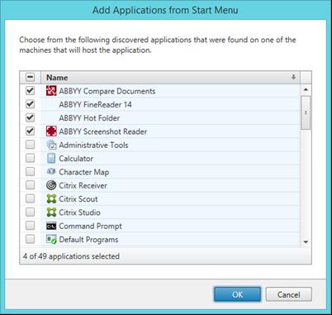The height and width of the screenshot is (315, 332).
Task: Uncheck ABBYY Hot Folder checkbox
Action: click(30, 117)
